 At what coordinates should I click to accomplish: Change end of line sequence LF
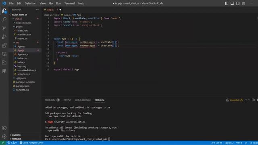pyautogui.click(x=246, y=143)
